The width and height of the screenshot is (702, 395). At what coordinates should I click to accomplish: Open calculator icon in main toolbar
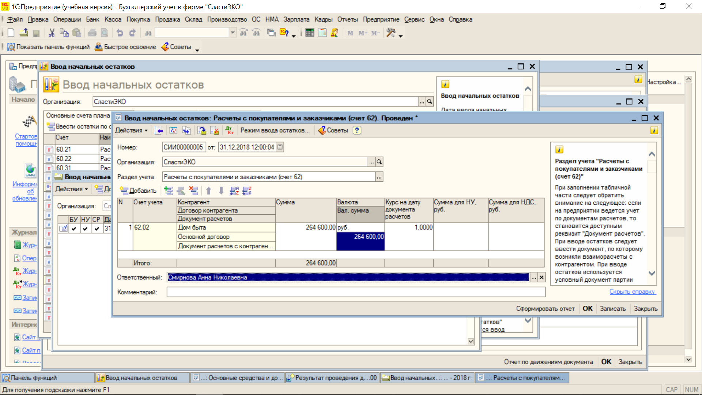click(x=309, y=33)
